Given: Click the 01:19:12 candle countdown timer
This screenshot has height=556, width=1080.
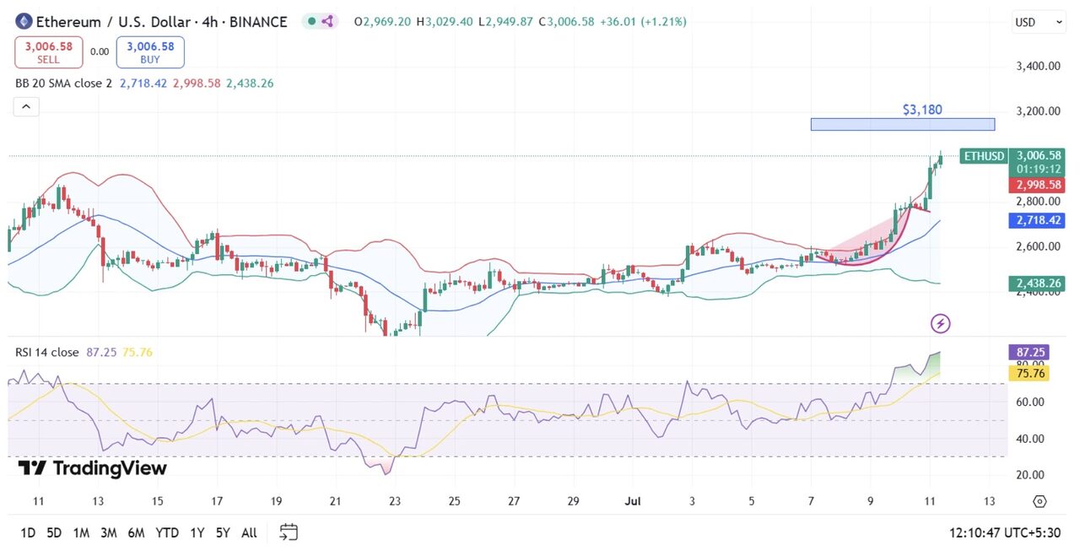Looking at the screenshot, I should pyautogui.click(x=1040, y=169).
